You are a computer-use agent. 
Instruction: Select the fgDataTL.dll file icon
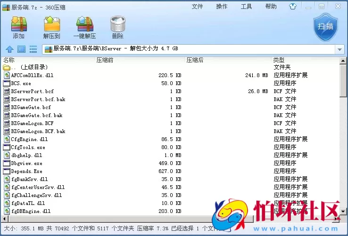(x=7, y=203)
